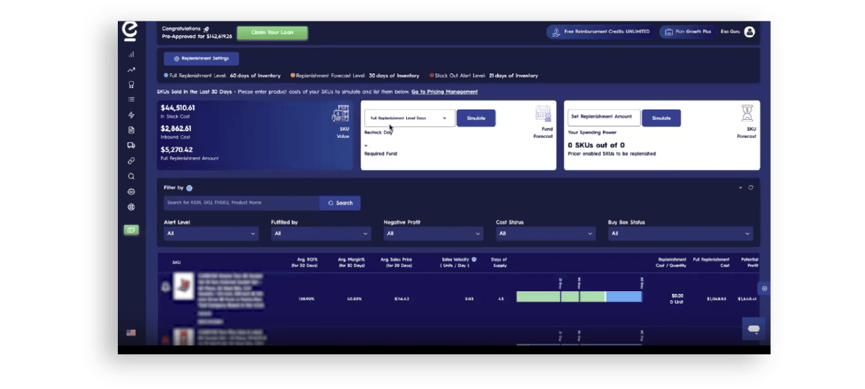Click the Plan: Growth Plus pill
The image size is (865, 389).
(x=688, y=32)
